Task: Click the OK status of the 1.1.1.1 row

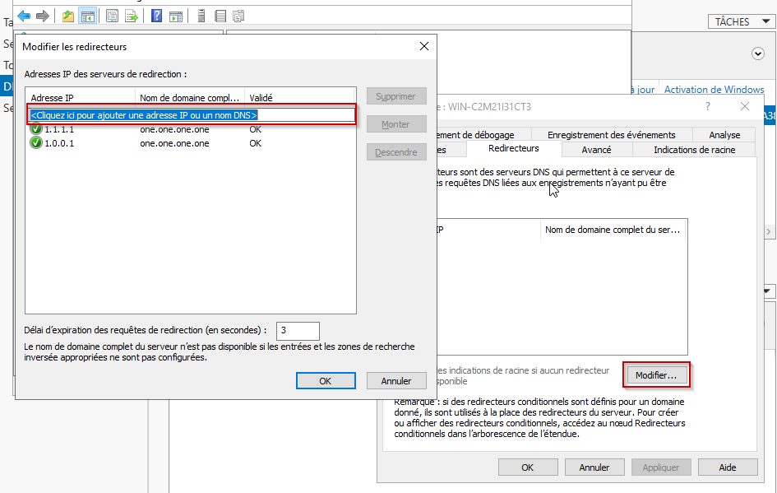Action: (255, 129)
